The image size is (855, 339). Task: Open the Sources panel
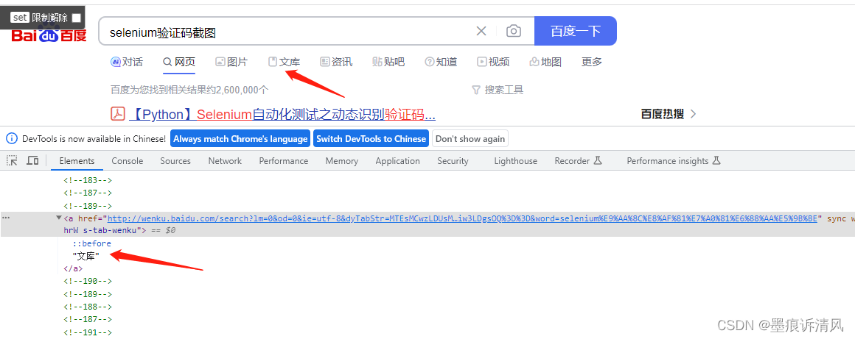tap(175, 161)
